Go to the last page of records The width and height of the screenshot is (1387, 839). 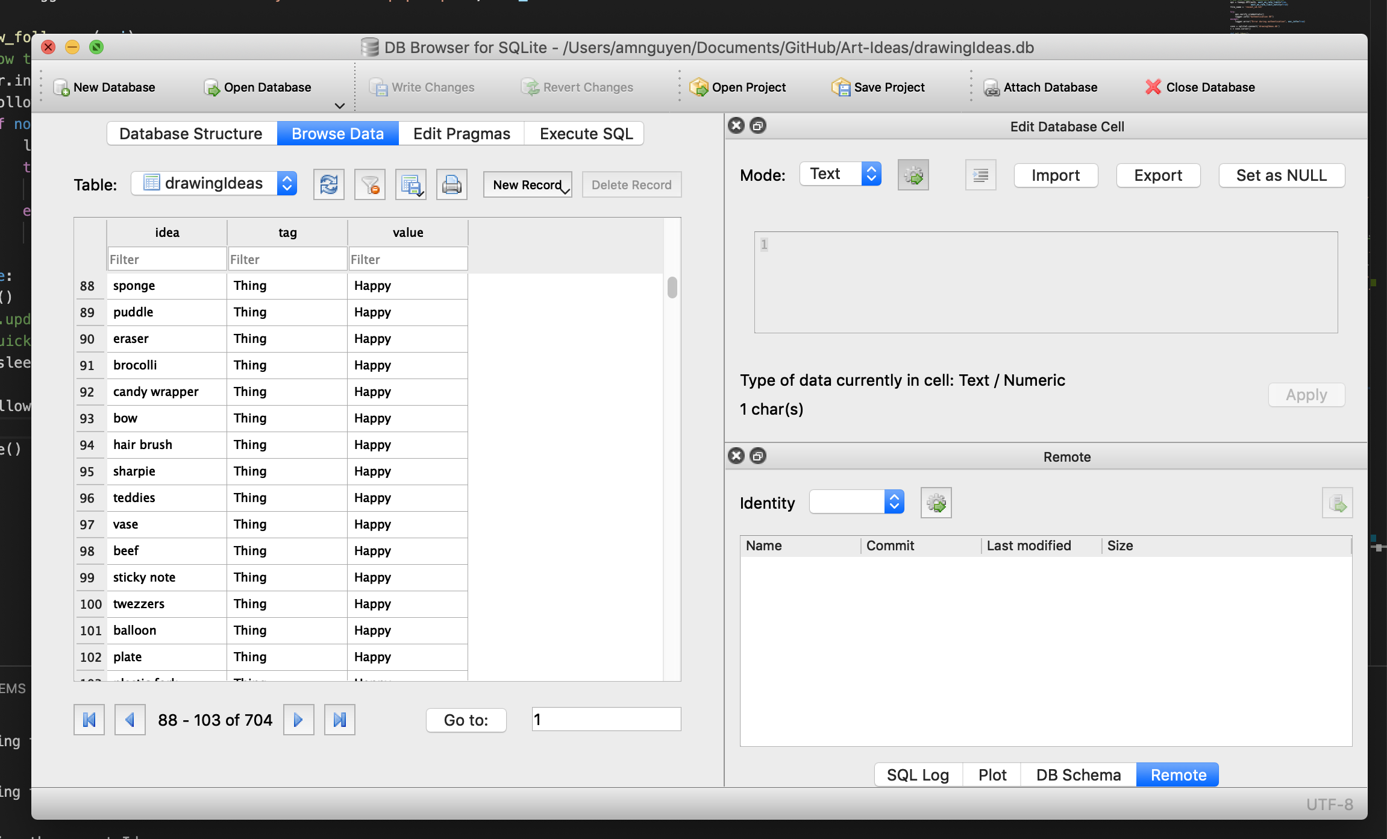pos(339,720)
